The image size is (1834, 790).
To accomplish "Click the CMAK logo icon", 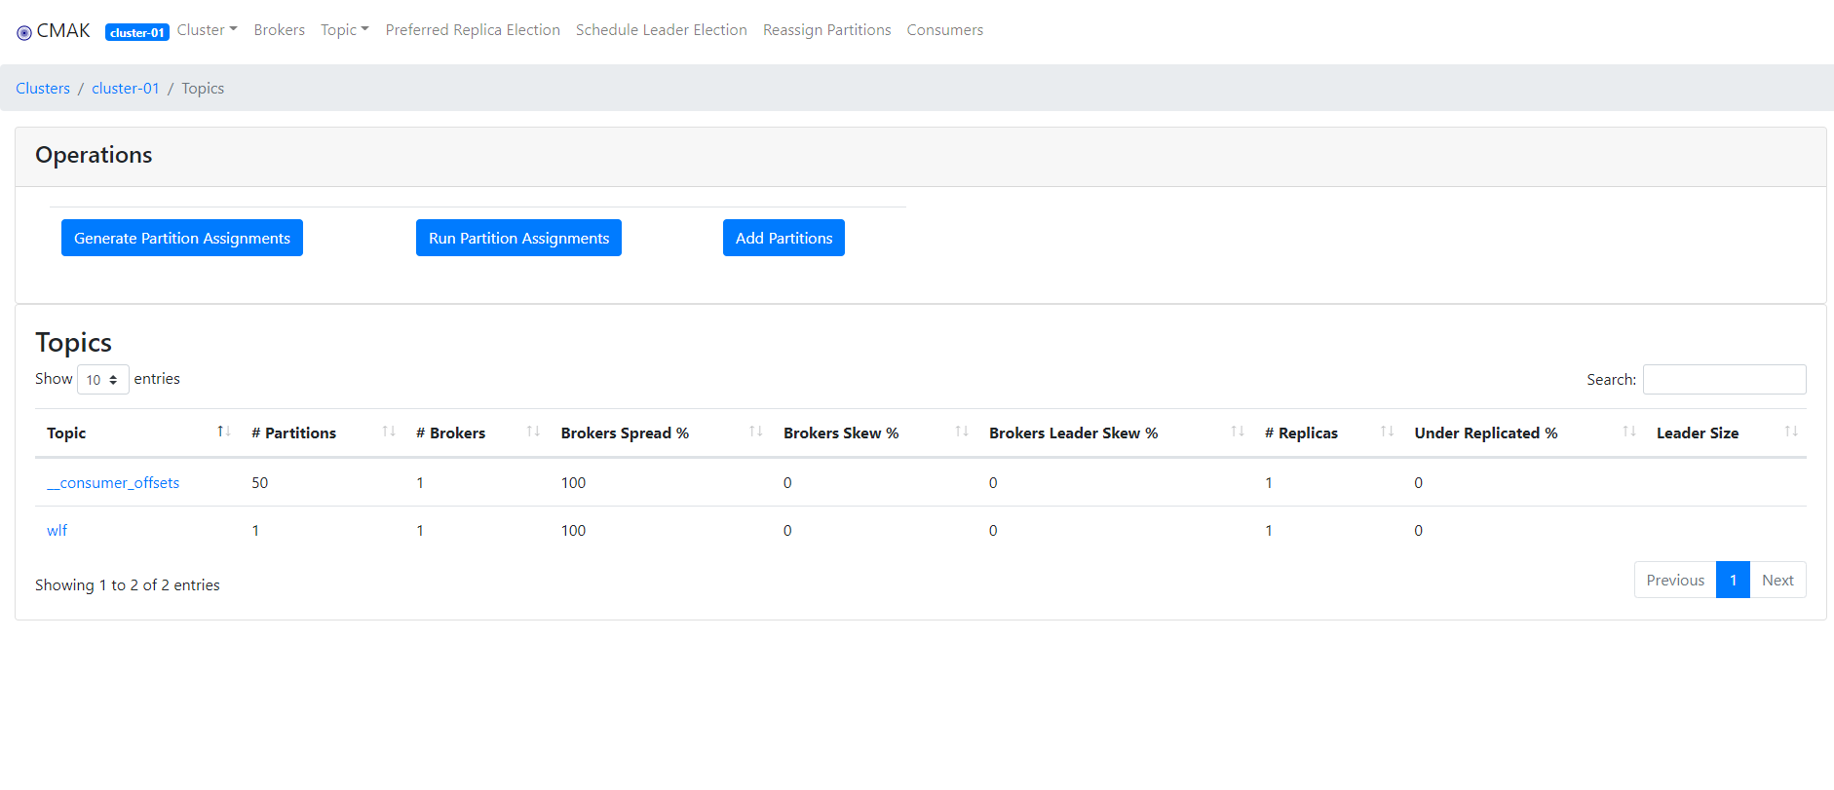I will [x=24, y=32].
